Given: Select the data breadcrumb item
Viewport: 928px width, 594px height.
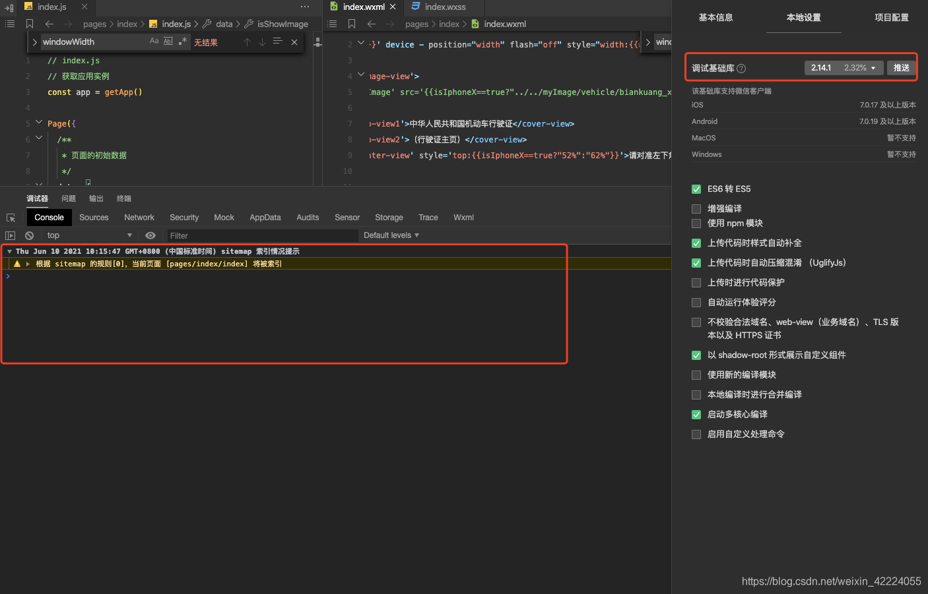Looking at the screenshot, I should pos(224,24).
